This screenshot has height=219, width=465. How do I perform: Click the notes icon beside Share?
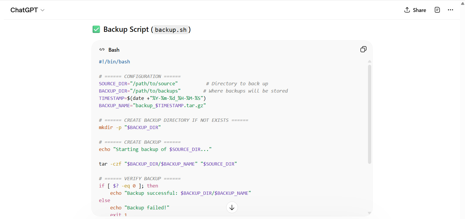point(437,10)
